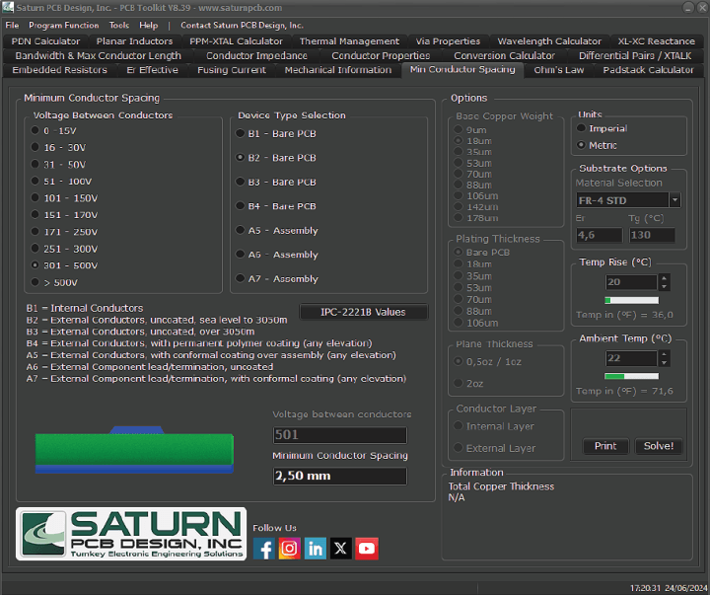Open the Conversion Calculator tab
The image size is (710, 595).
pos(504,55)
